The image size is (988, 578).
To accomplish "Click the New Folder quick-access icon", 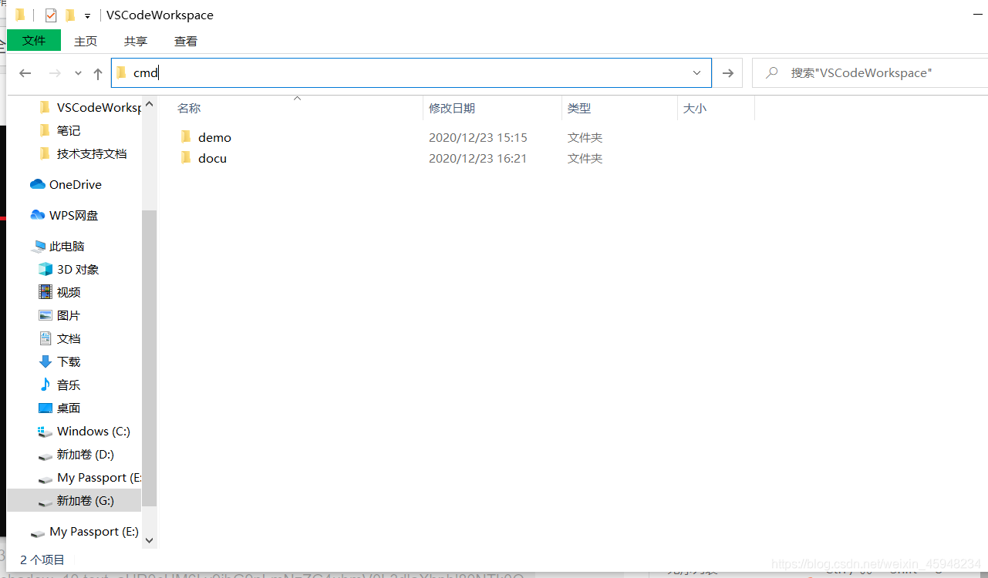I will coord(70,15).
